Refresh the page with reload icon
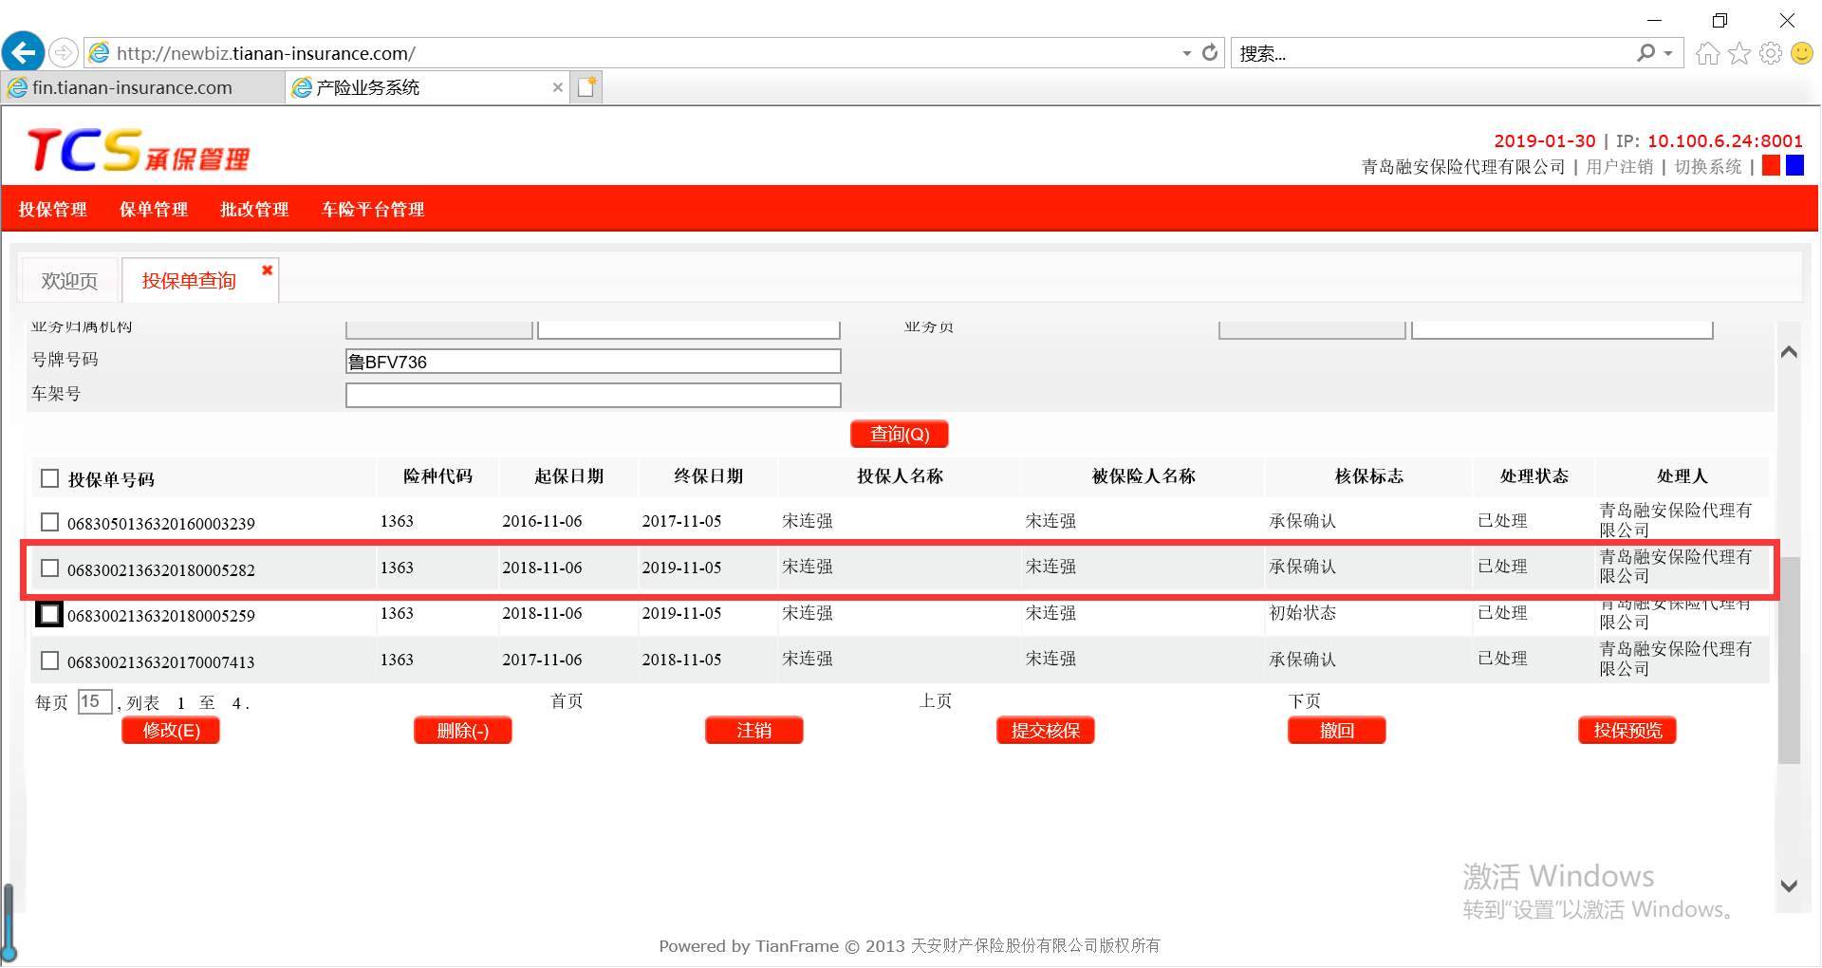The image size is (1822, 968). click(x=1210, y=53)
